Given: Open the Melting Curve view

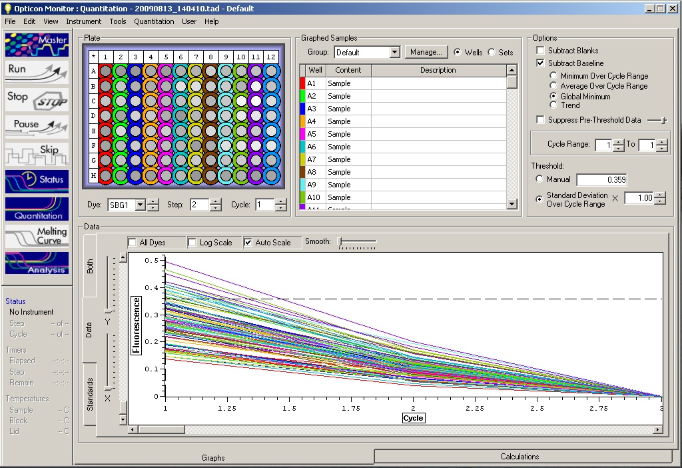Looking at the screenshot, I should coord(37,235).
